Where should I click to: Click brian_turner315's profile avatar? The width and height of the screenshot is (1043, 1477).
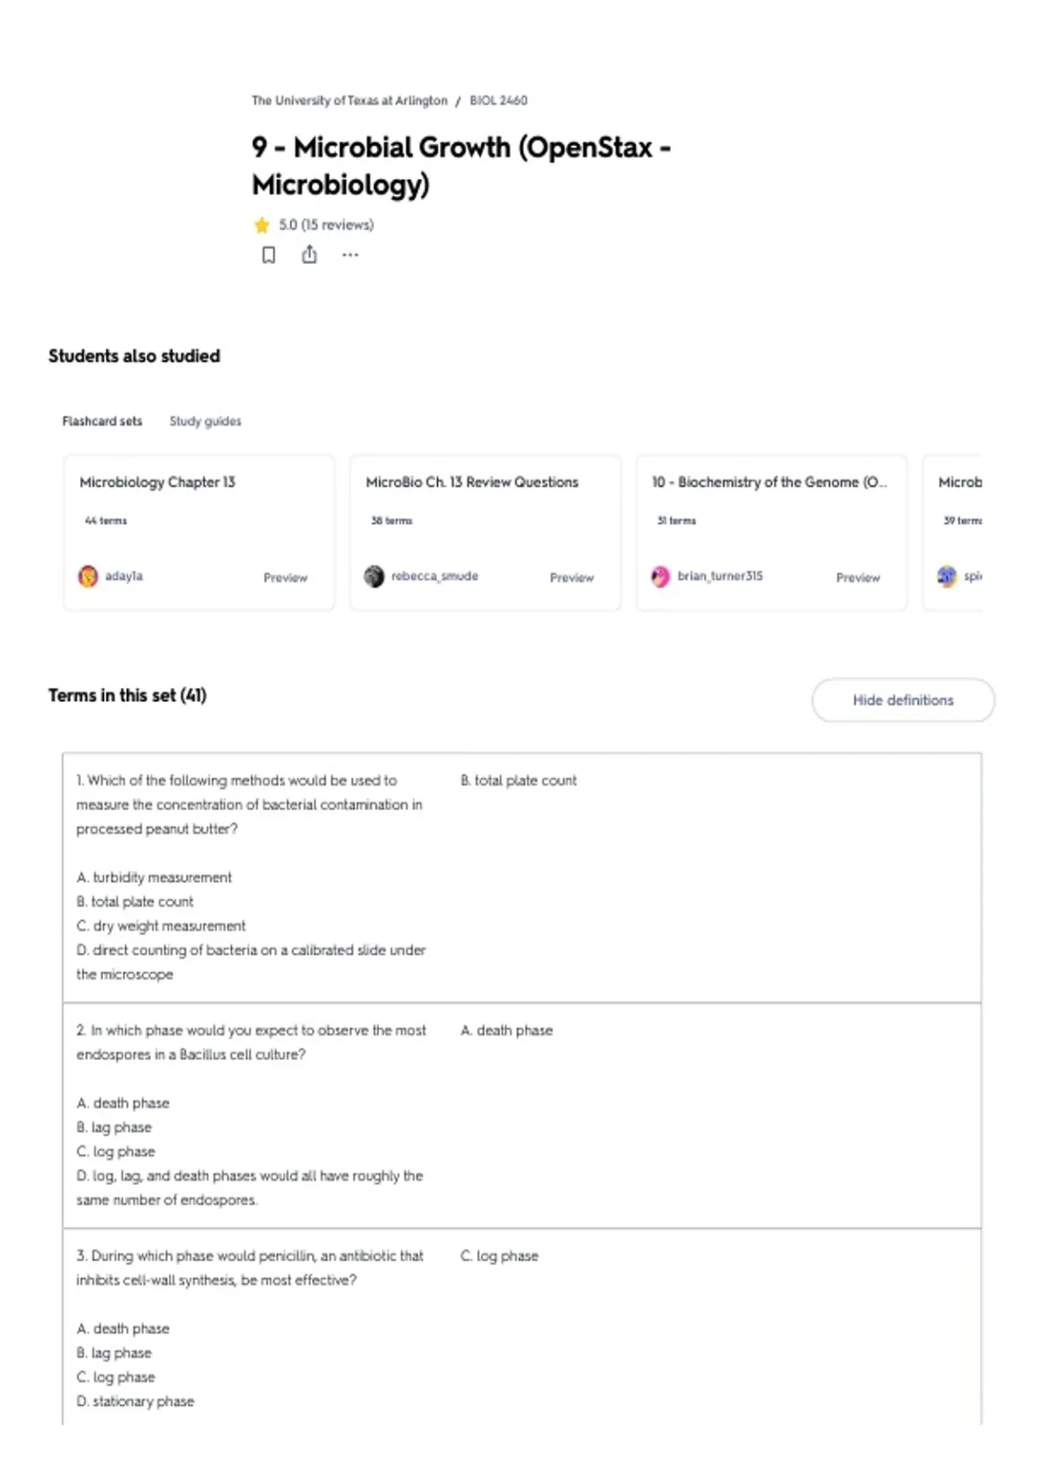click(x=661, y=576)
